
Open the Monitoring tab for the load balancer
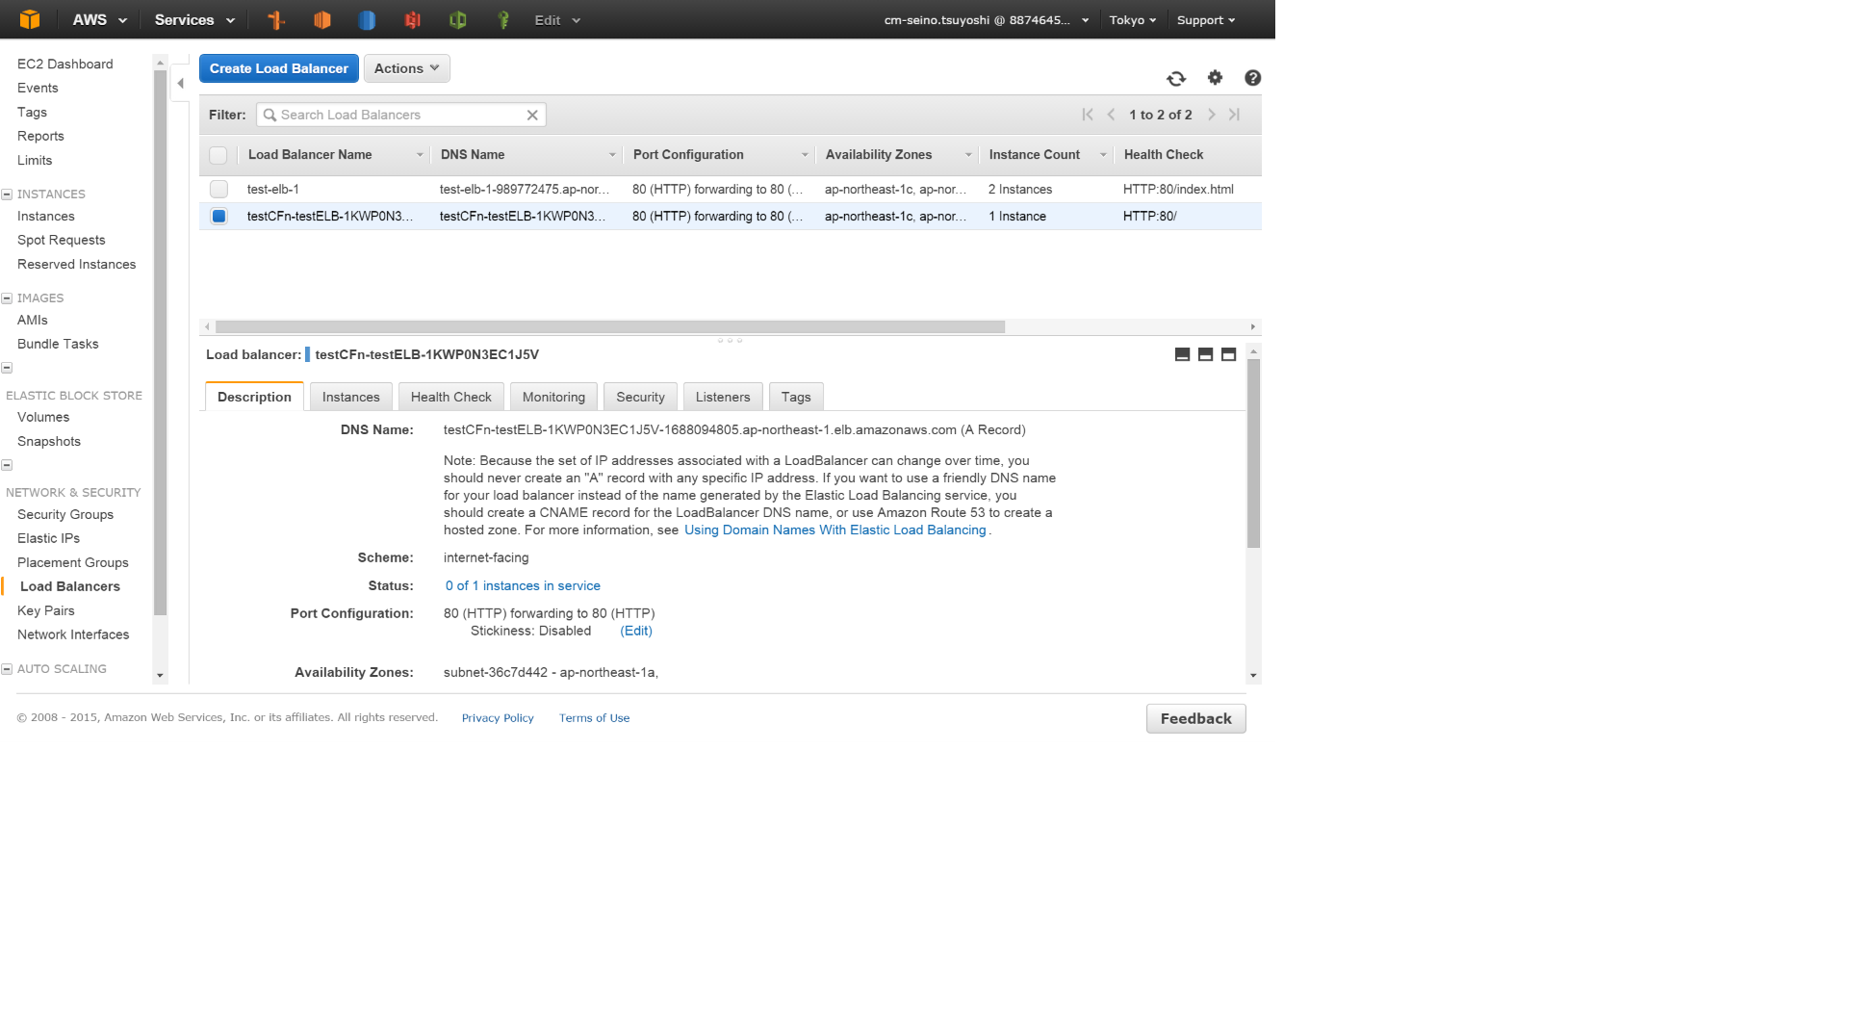[x=553, y=397]
